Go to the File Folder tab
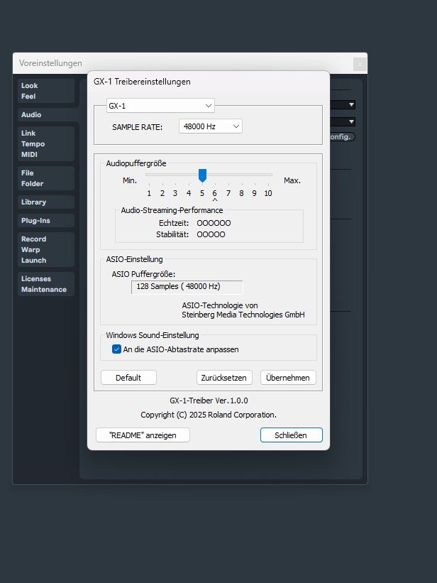This screenshot has width=437, height=583. (x=46, y=178)
